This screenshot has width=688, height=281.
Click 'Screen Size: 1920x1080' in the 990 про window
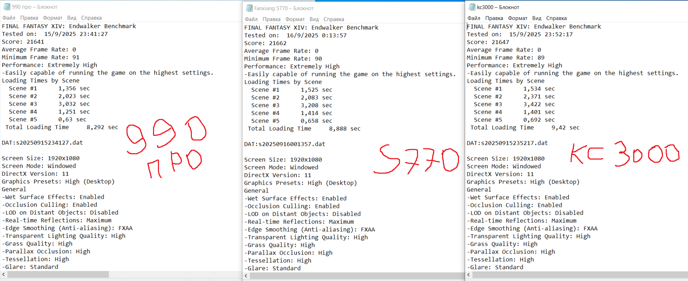coord(41,158)
